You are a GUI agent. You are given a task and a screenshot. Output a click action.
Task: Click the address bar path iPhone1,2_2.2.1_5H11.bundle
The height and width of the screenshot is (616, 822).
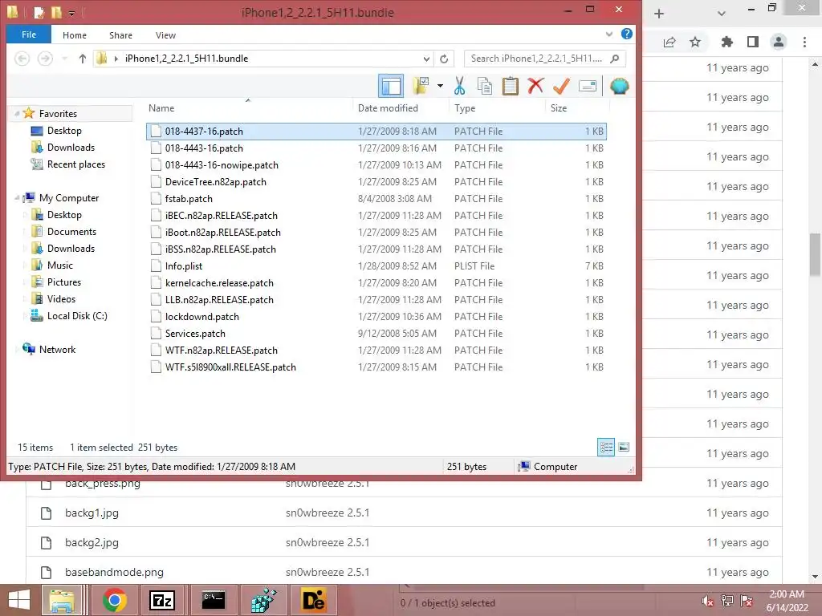tap(186, 59)
